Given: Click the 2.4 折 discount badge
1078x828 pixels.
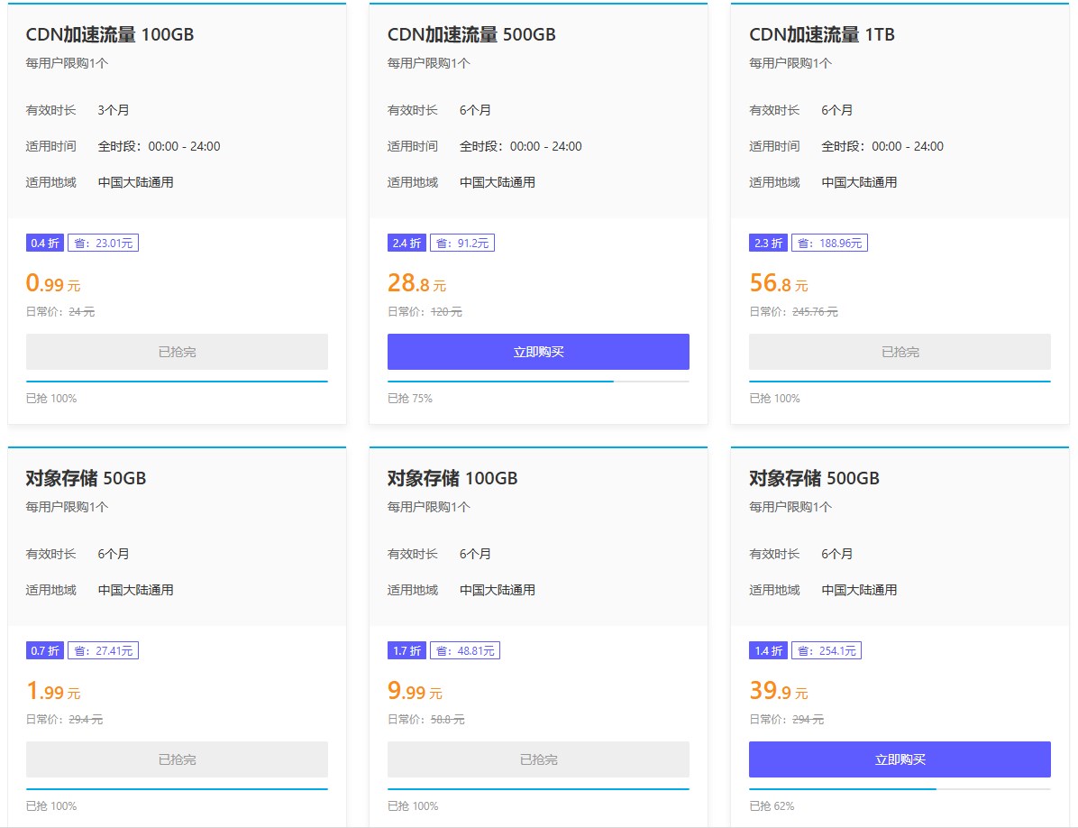Looking at the screenshot, I should (407, 243).
